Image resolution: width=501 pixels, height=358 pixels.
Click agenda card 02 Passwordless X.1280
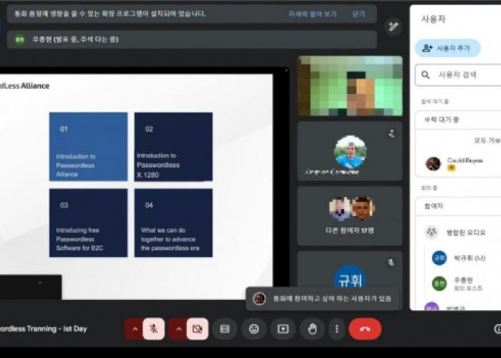[173, 146]
